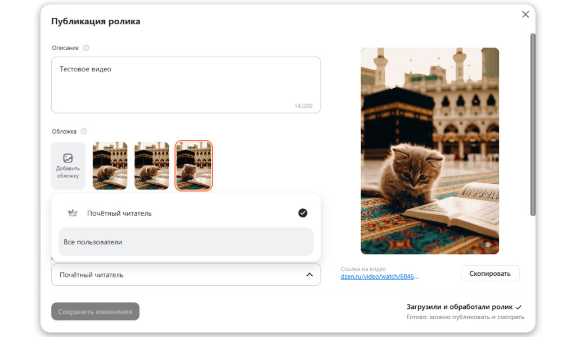The height and width of the screenshot is (337, 576).
Task: Choose Почётный читатель option in the list
Action: pyautogui.click(x=186, y=213)
